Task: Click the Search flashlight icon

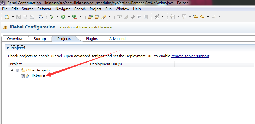Action: pos(103,17)
